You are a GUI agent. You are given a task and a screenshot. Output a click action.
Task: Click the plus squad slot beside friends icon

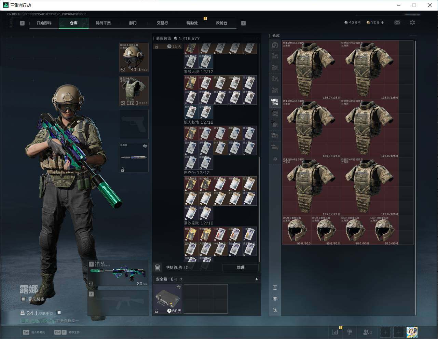pos(385,332)
